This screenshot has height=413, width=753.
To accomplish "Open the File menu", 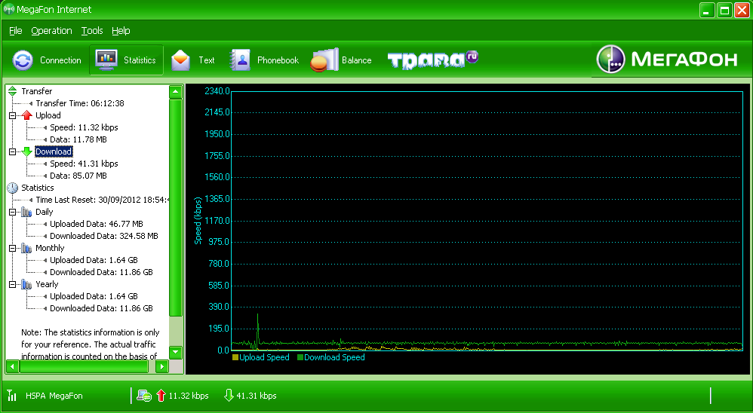I will (16, 31).
